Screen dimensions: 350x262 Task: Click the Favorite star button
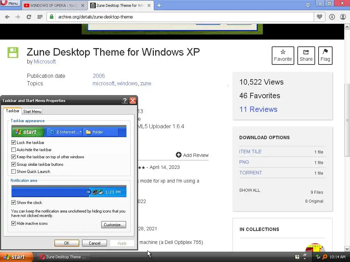click(x=283, y=56)
